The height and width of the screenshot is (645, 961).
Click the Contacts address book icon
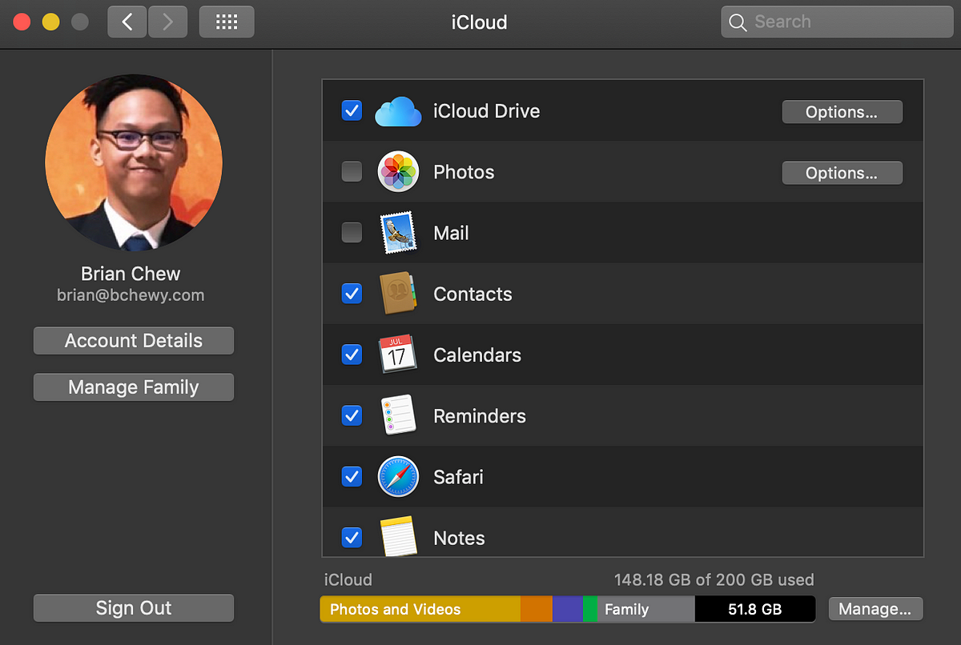(398, 294)
